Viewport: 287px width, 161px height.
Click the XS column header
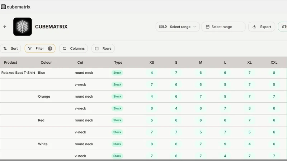click(x=152, y=62)
